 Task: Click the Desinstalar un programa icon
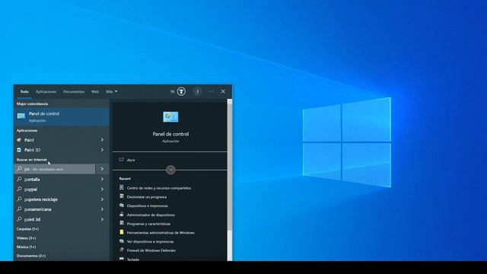[122, 196]
